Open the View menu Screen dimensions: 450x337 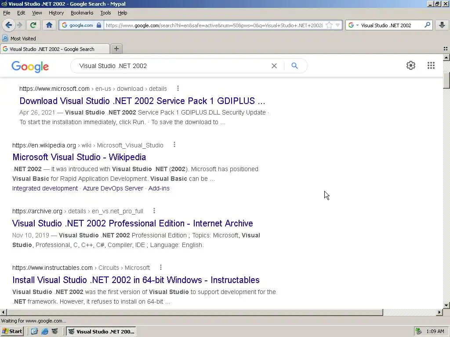click(37, 13)
